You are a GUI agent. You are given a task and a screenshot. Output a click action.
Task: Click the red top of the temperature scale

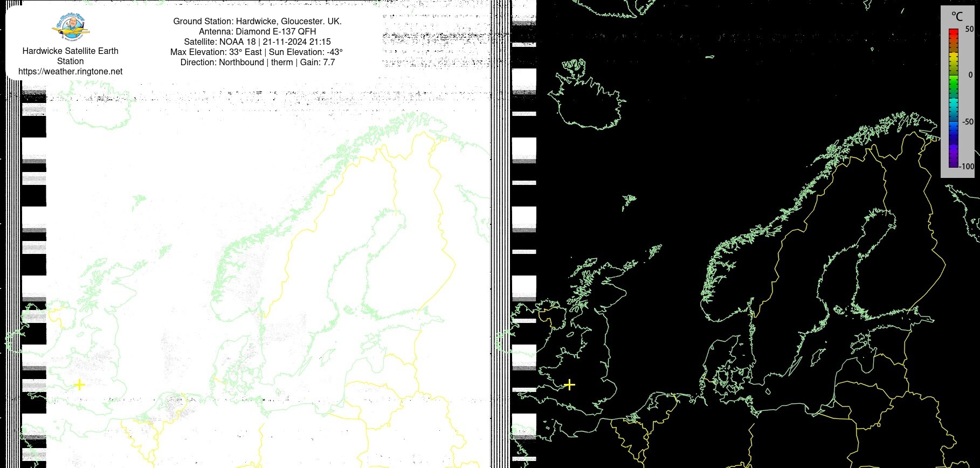point(953,33)
